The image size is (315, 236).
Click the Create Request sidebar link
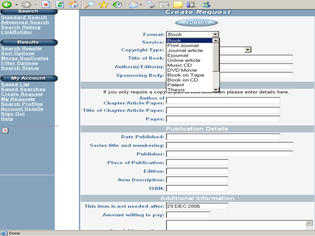[x=22, y=94]
